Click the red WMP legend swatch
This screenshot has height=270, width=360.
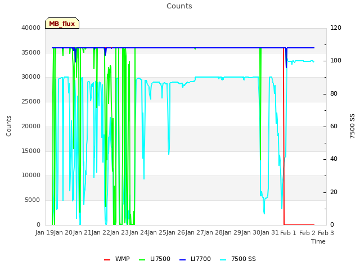(107, 260)
